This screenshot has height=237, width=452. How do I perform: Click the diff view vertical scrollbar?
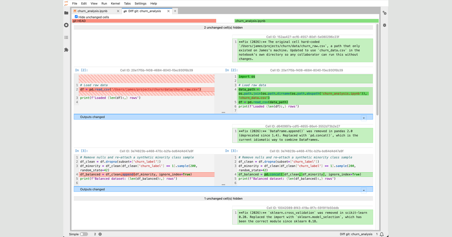tap(378, 70)
